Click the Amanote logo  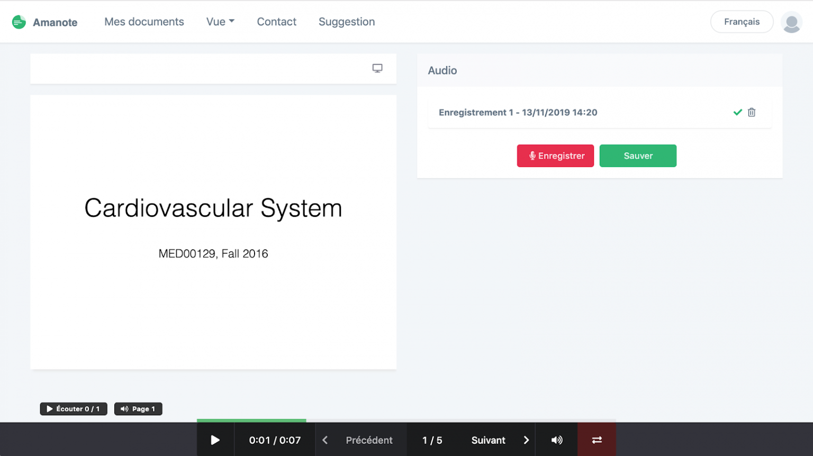click(x=45, y=22)
